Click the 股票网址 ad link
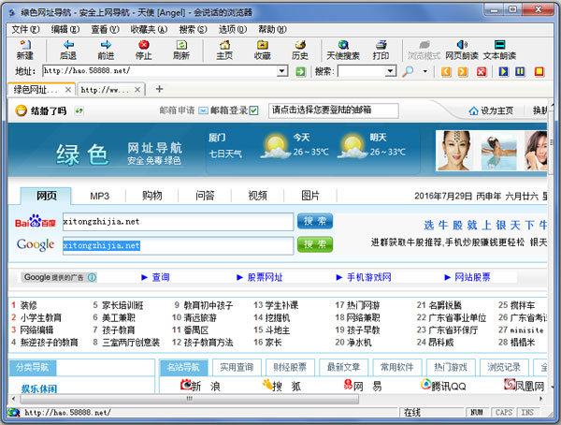 pos(265,277)
